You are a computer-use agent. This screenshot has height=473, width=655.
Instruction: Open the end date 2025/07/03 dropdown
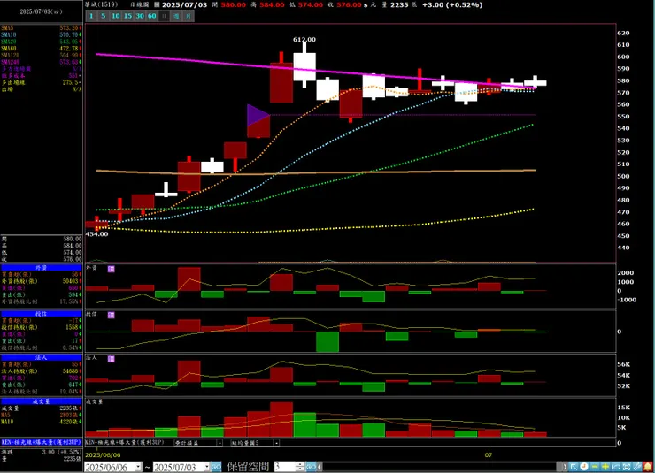pos(207,467)
